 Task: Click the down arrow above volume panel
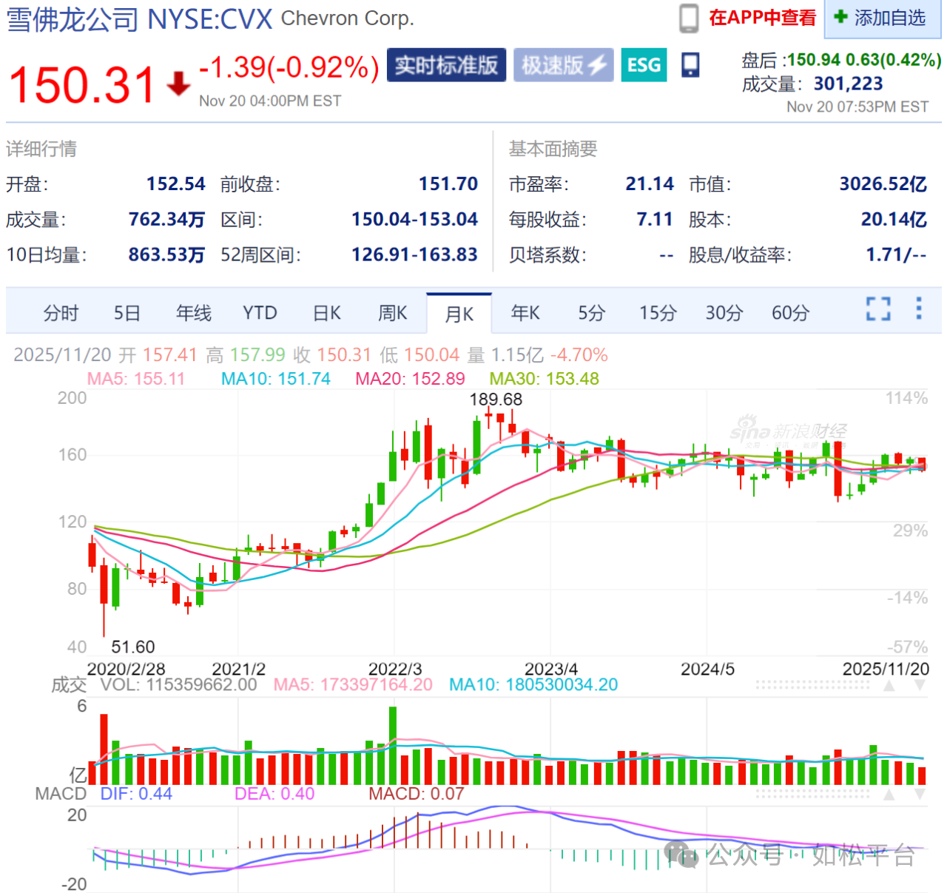tap(920, 686)
